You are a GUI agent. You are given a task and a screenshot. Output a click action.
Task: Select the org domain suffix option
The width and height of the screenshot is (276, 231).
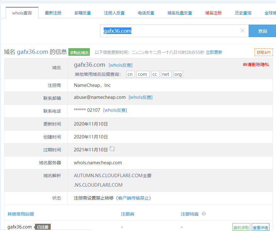[x=178, y=74]
